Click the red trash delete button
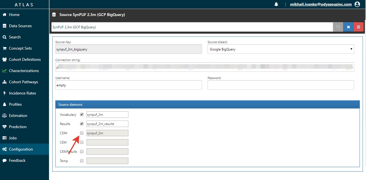 pyautogui.click(x=358, y=27)
